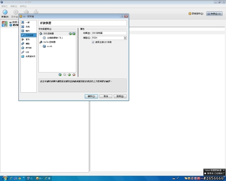Click keyboard tray icon in taskbar
Image resolution: width=226 pixels, height=181 pixels.
point(174,179)
